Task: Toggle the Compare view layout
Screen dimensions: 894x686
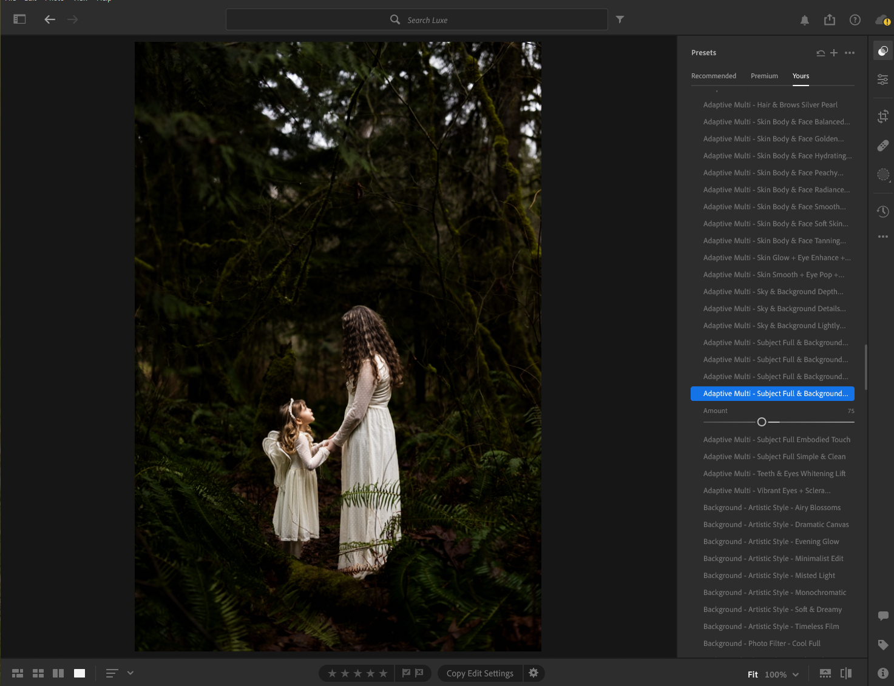Action: pyautogui.click(x=58, y=673)
